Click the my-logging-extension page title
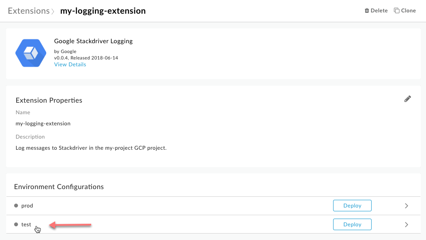This screenshot has height=240, width=426. point(103,11)
